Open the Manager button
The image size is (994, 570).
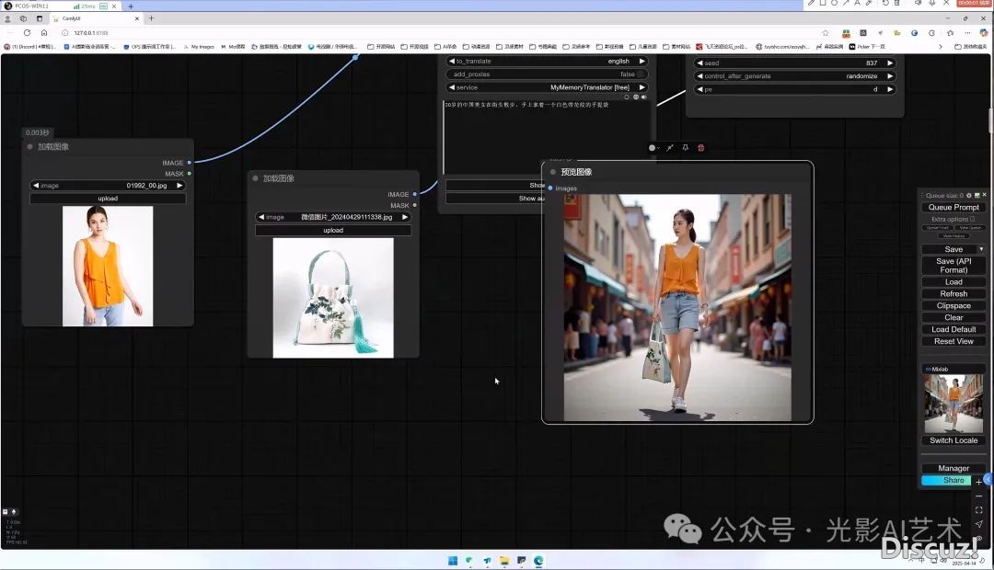pyautogui.click(x=954, y=468)
